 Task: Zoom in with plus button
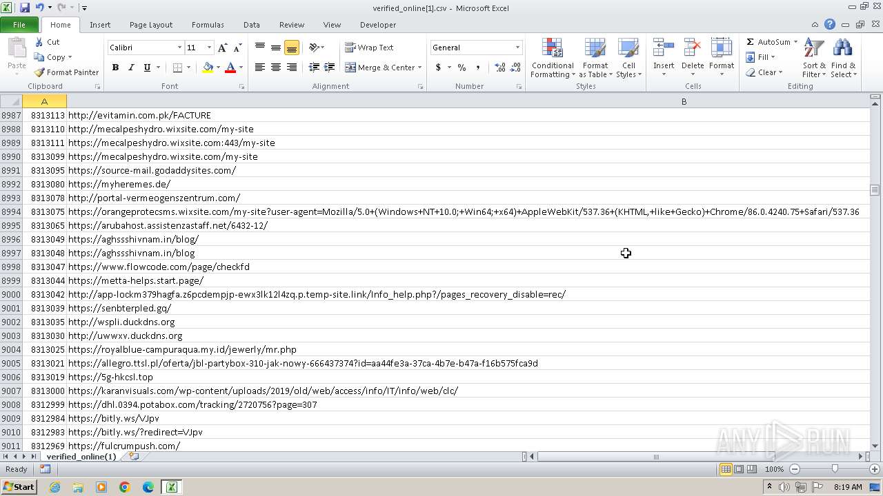pyautogui.click(x=874, y=469)
